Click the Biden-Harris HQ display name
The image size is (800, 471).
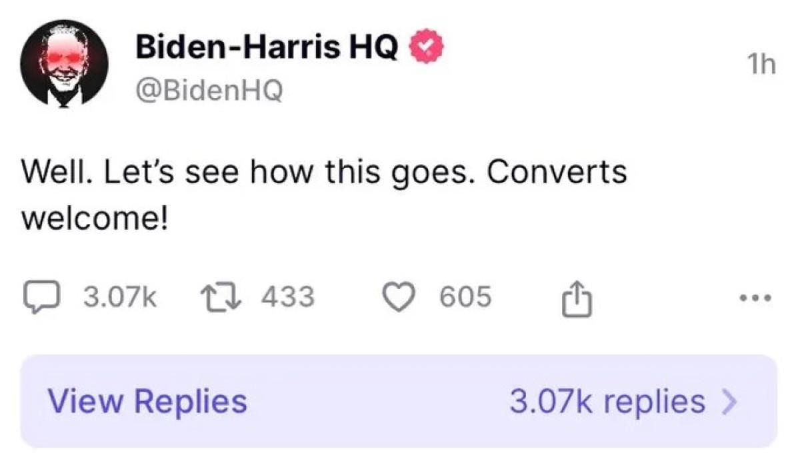(267, 47)
